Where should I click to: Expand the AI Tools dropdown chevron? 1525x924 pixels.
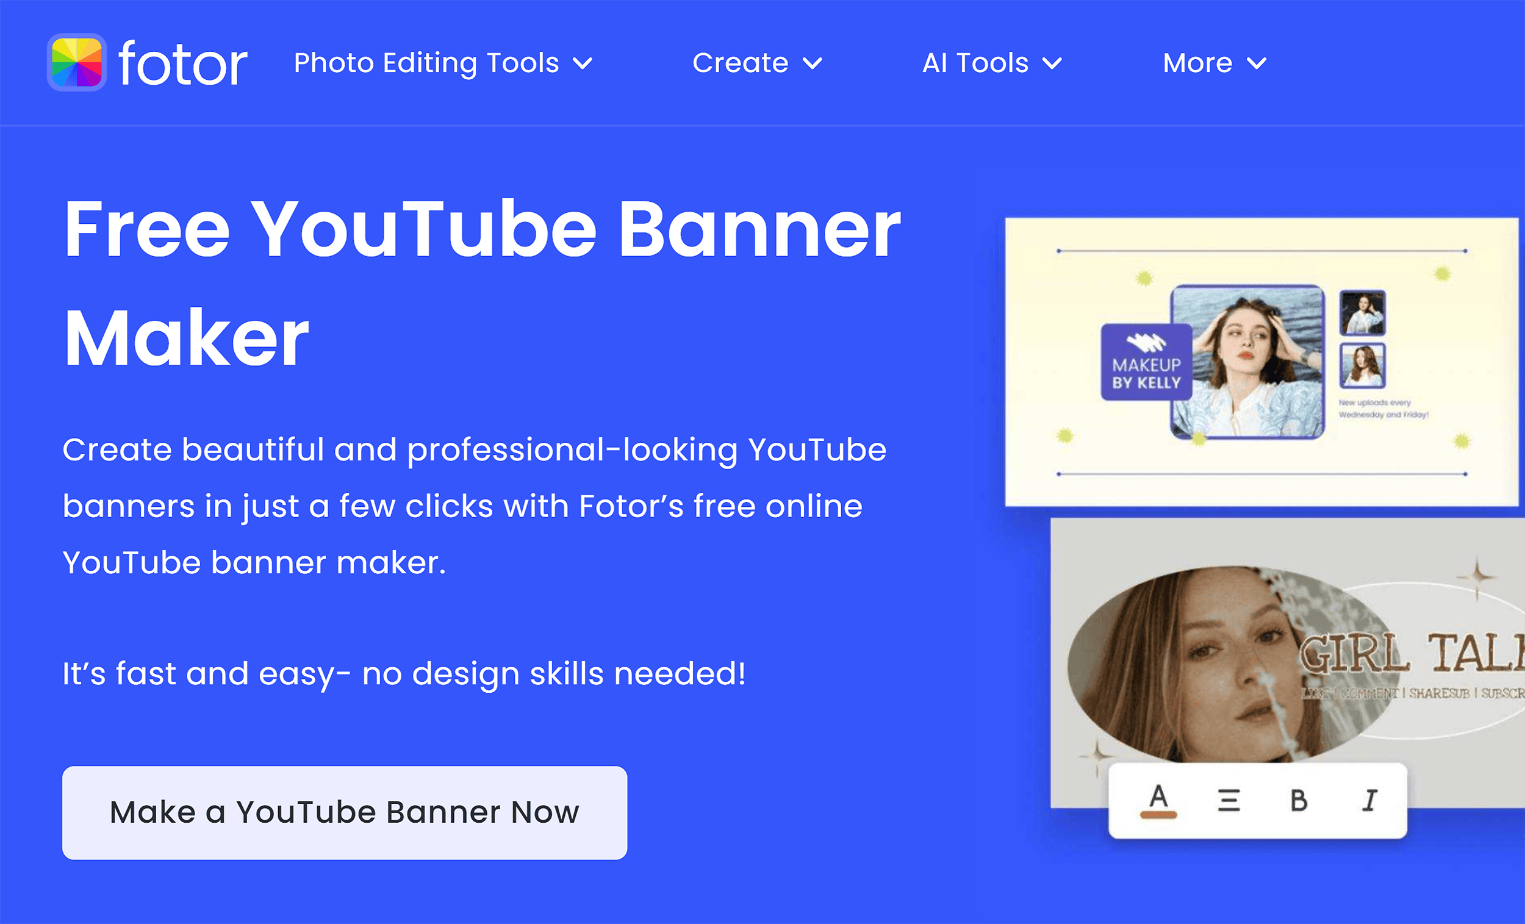pos(1052,63)
